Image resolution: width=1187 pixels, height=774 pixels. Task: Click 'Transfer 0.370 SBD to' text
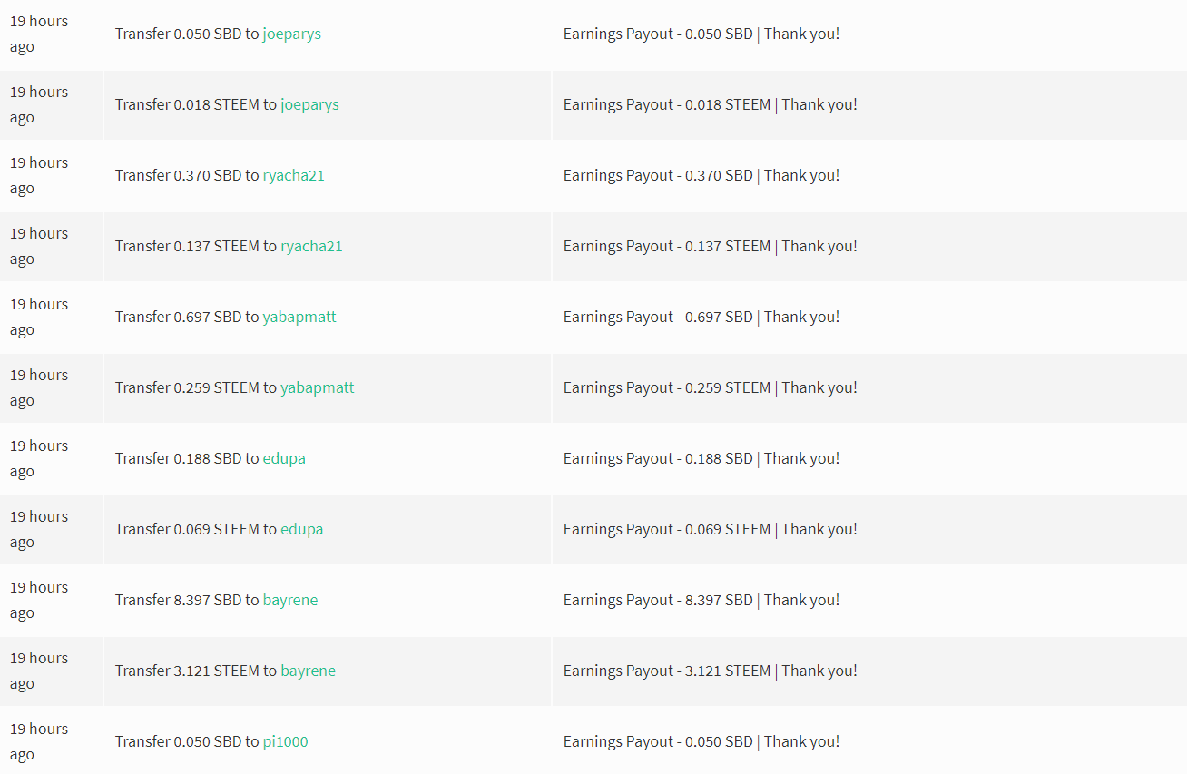[187, 176]
